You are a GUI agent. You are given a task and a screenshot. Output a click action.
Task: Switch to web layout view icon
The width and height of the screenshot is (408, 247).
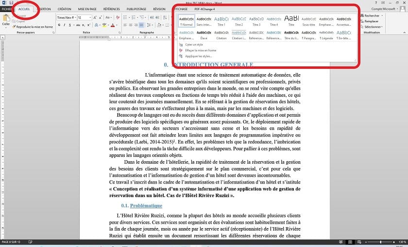(x=359, y=242)
